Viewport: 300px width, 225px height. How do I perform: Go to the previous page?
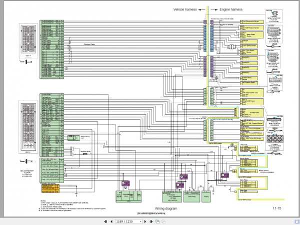point(111,222)
